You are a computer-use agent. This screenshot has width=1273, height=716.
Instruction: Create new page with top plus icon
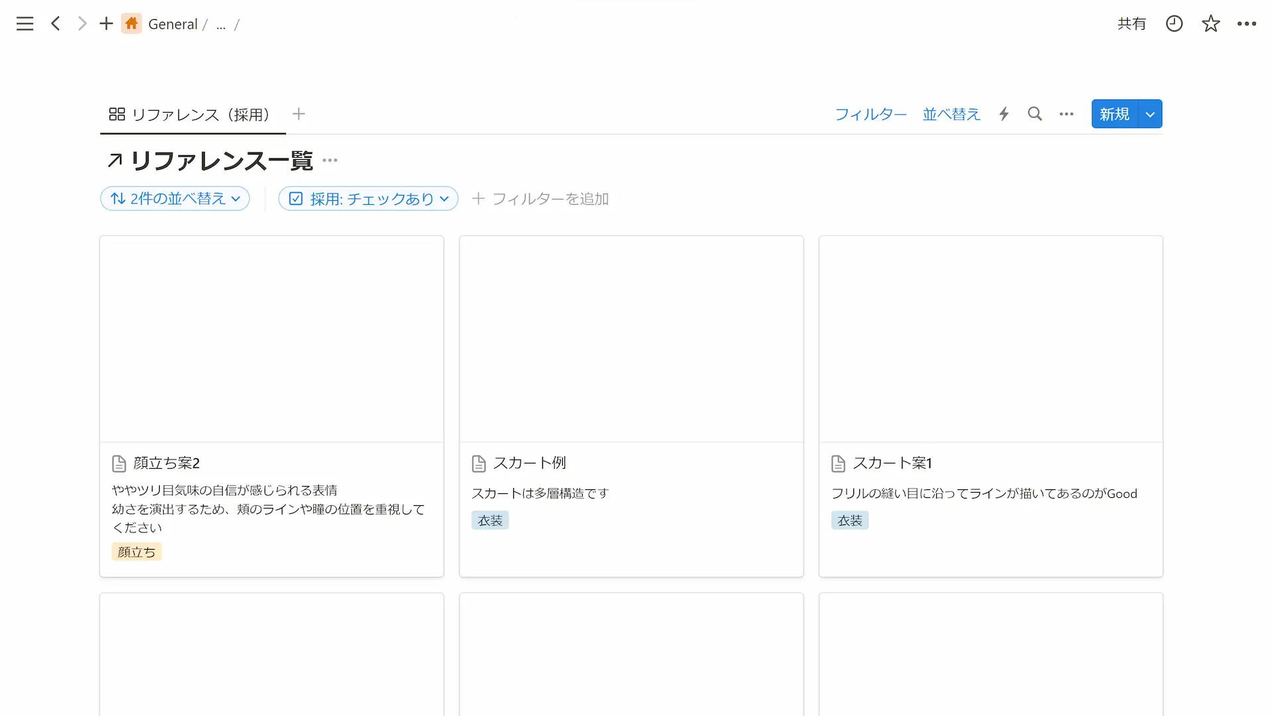[106, 24]
